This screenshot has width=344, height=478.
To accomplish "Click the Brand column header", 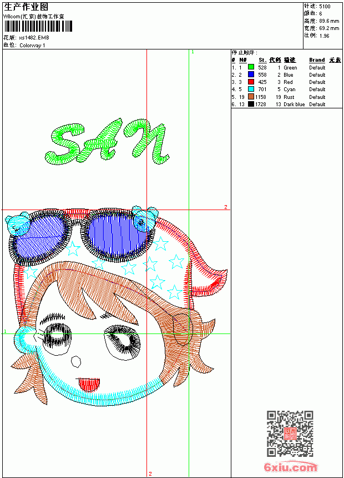I will coord(317,60).
